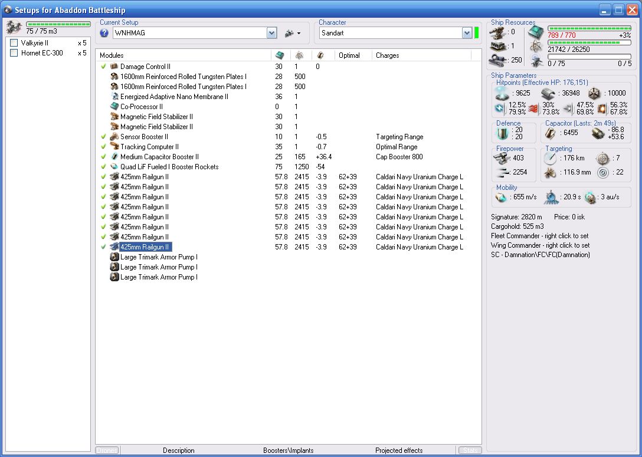Screen dimensions: 642x457
Task: Open the Current Setup WNHMAG dropdown
Action: click(271, 33)
